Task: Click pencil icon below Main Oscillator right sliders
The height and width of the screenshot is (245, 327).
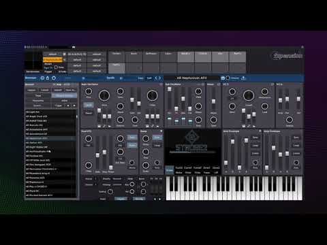Action: [153, 126]
